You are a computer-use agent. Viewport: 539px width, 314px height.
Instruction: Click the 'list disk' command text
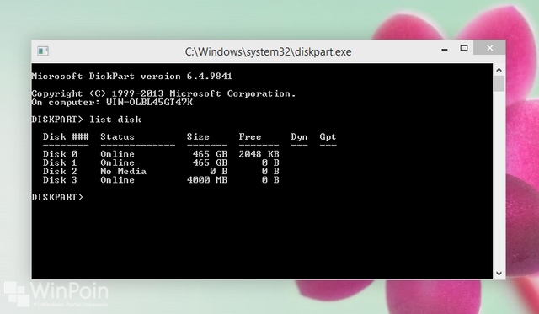[115, 120]
